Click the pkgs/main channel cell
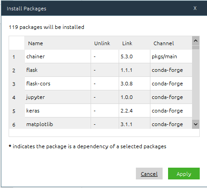 pos(171,56)
